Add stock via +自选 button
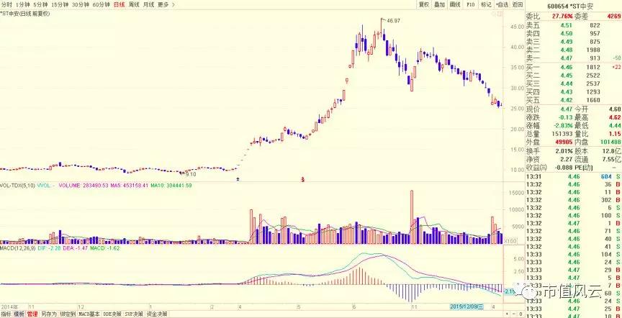Screen dimensions: 622x318 502,5
